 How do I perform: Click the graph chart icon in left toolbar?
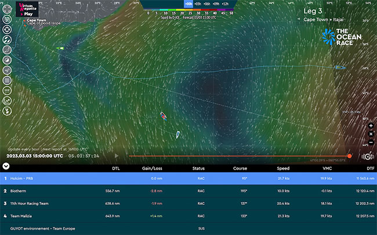click(x=7, y=101)
